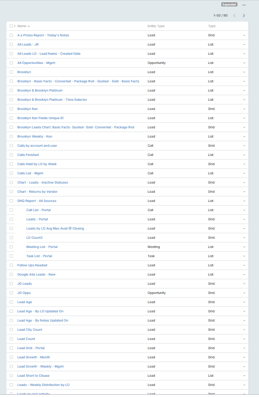Select checkbox for DNQ Report - All Sources
This screenshot has height=397, width=259.
11,201
